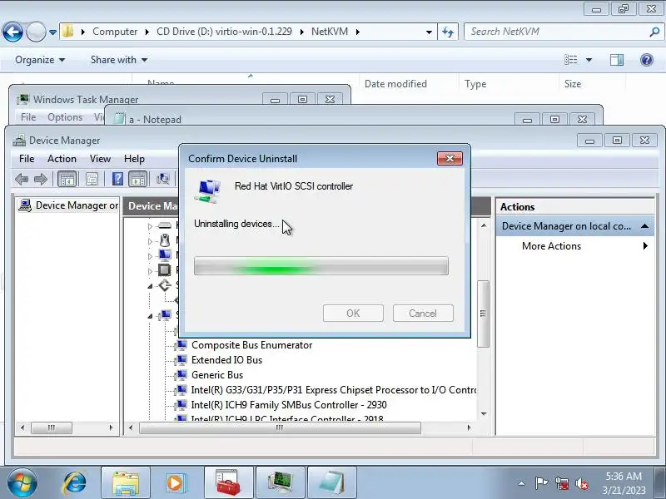This screenshot has height=499, width=666.
Task: Open the address bar history dropdown arrow
Action: click(x=429, y=32)
